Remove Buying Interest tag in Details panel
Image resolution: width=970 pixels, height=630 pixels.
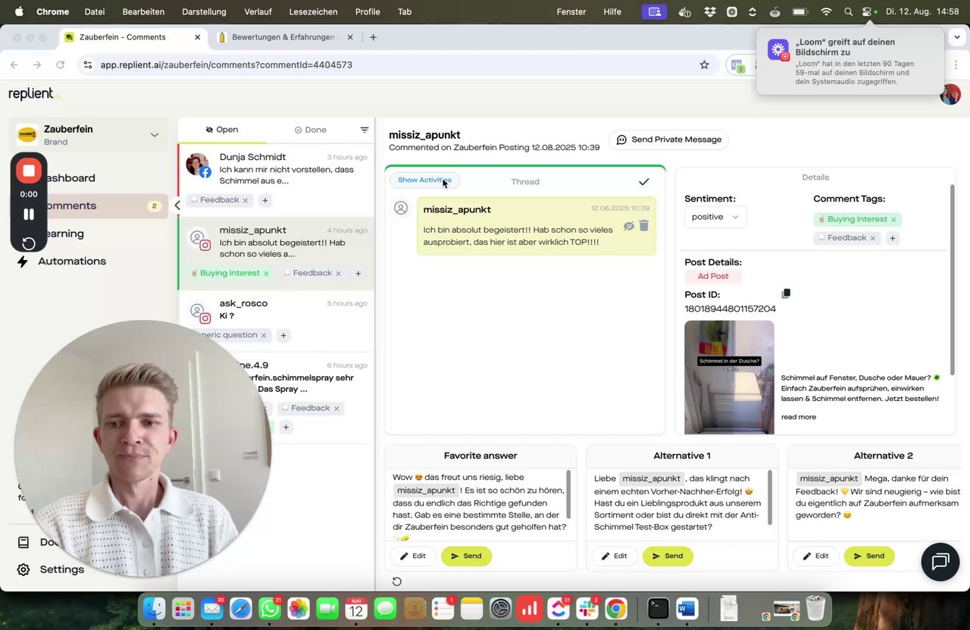[893, 219]
